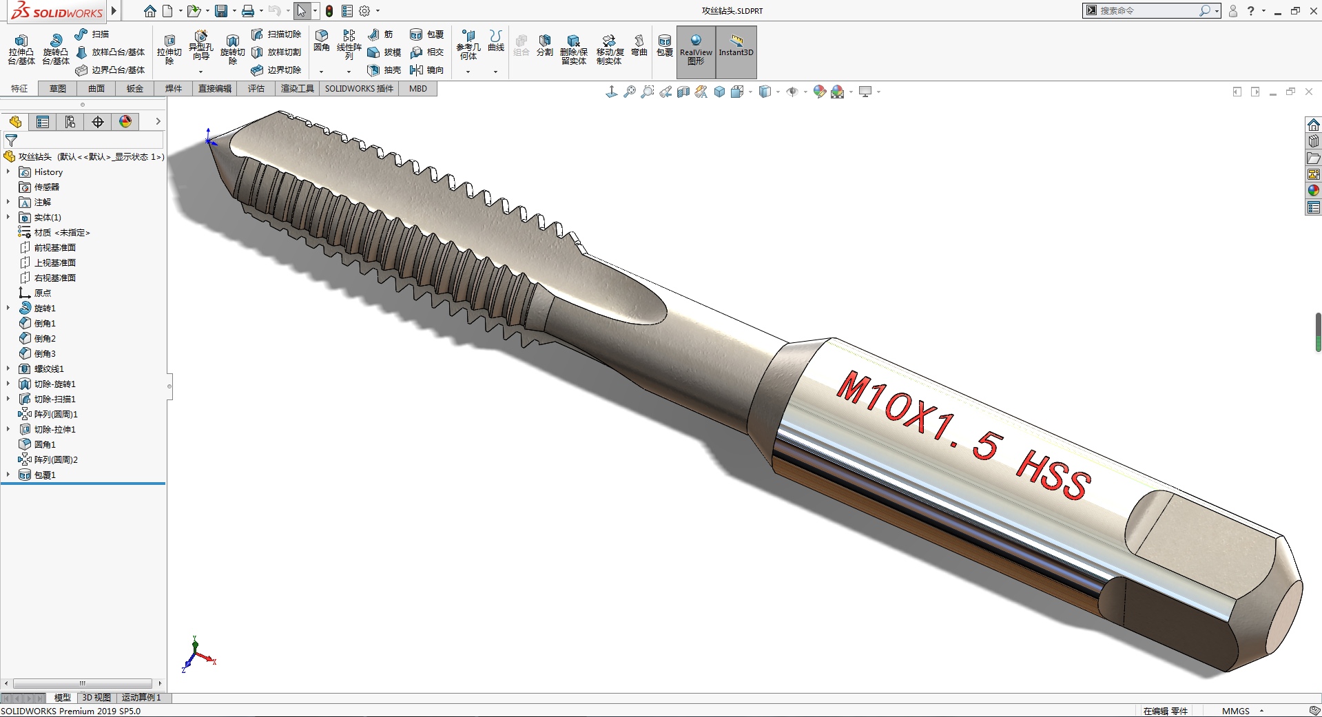Click the 边界凸台/基体 boundary boss tool
The width and height of the screenshot is (1322, 717).
click(x=110, y=70)
